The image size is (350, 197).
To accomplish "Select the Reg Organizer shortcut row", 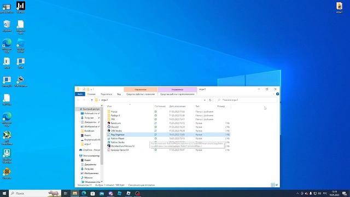I will click(x=168, y=135).
